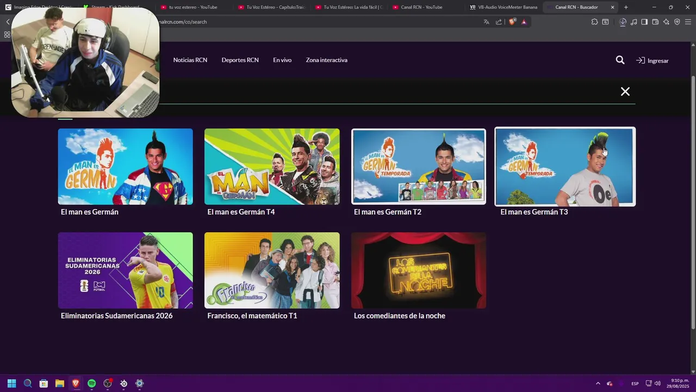Click the share page icon
The image size is (696, 392).
499,22
